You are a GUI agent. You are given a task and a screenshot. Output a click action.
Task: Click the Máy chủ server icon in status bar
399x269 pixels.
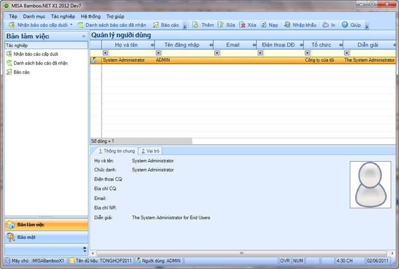pos(8,261)
